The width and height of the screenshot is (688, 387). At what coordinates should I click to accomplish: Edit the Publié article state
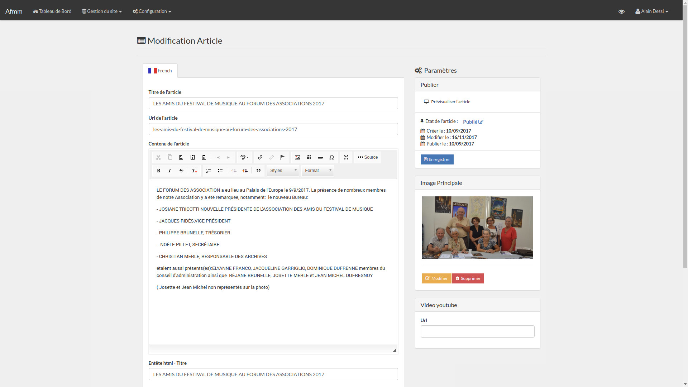pyautogui.click(x=473, y=122)
